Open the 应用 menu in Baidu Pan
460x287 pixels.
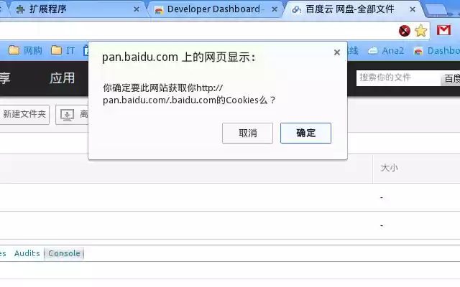click(62, 78)
